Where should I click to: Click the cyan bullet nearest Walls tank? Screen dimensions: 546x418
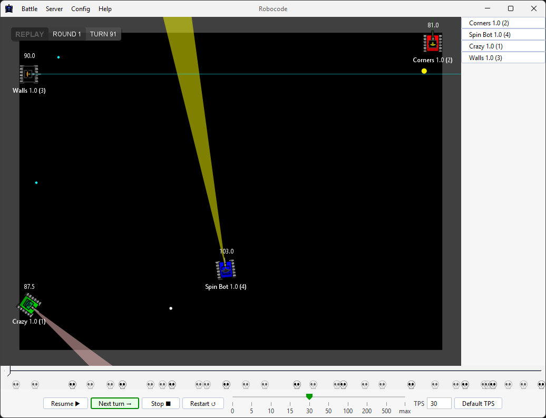(58, 57)
